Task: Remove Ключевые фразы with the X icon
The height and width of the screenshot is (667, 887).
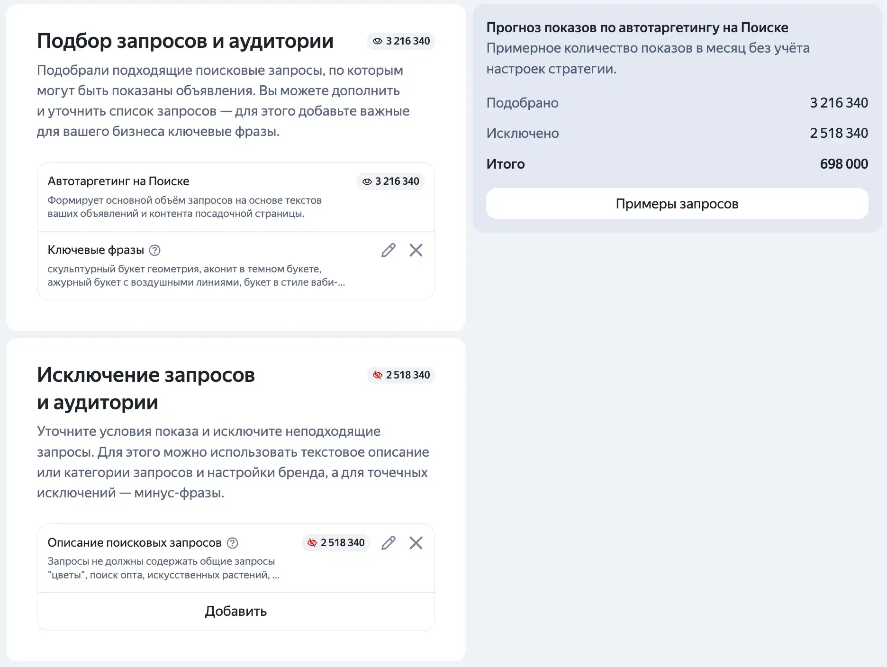Action: click(x=416, y=250)
